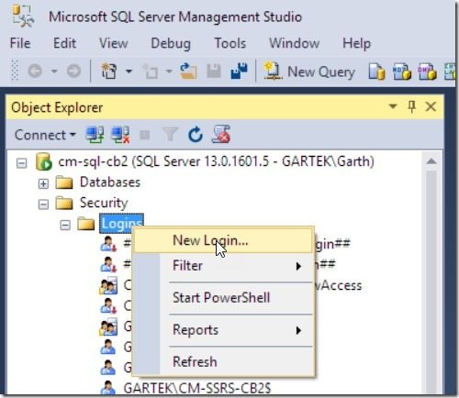Click the Object Explorer vertical scrollbar track
The height and width of the screenshot is (398, 459).
pos(431,282)
